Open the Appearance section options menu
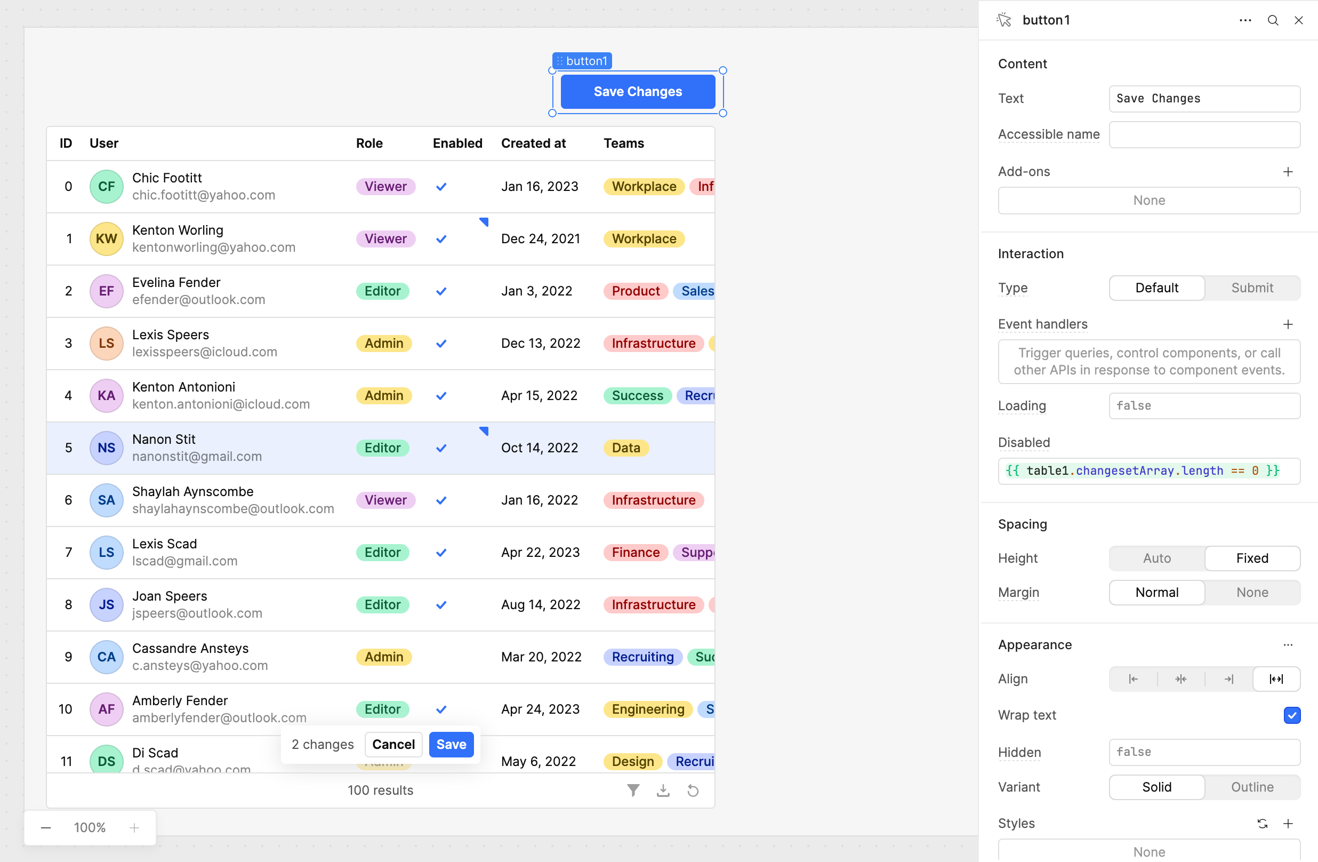 point(1288,645)
